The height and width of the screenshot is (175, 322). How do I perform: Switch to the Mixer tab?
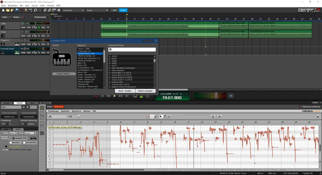coord(33,103)
